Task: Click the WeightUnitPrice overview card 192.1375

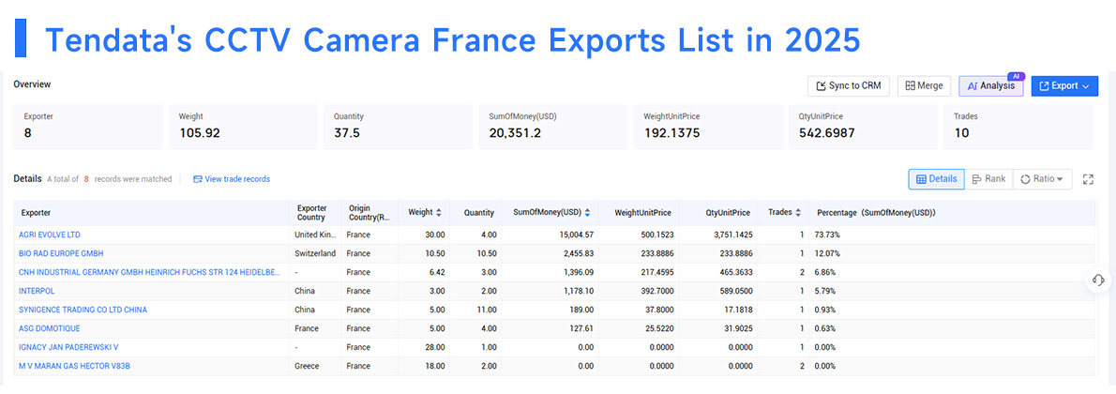Action: click(708, 127)
